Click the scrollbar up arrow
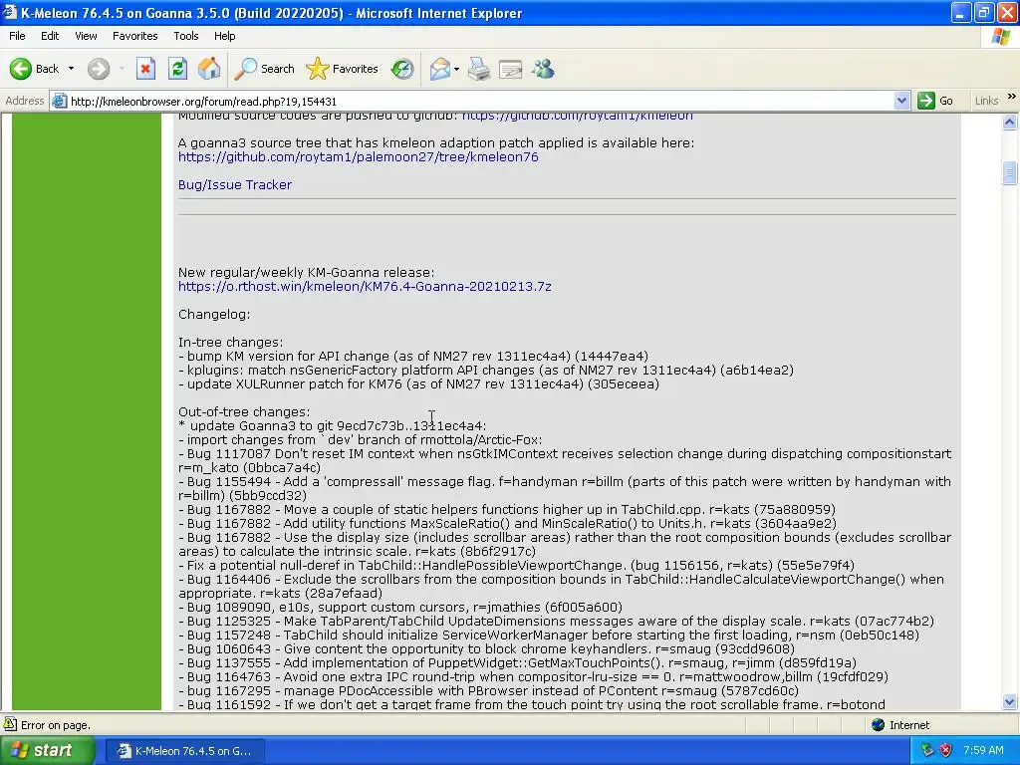 tap(1010, 122)
